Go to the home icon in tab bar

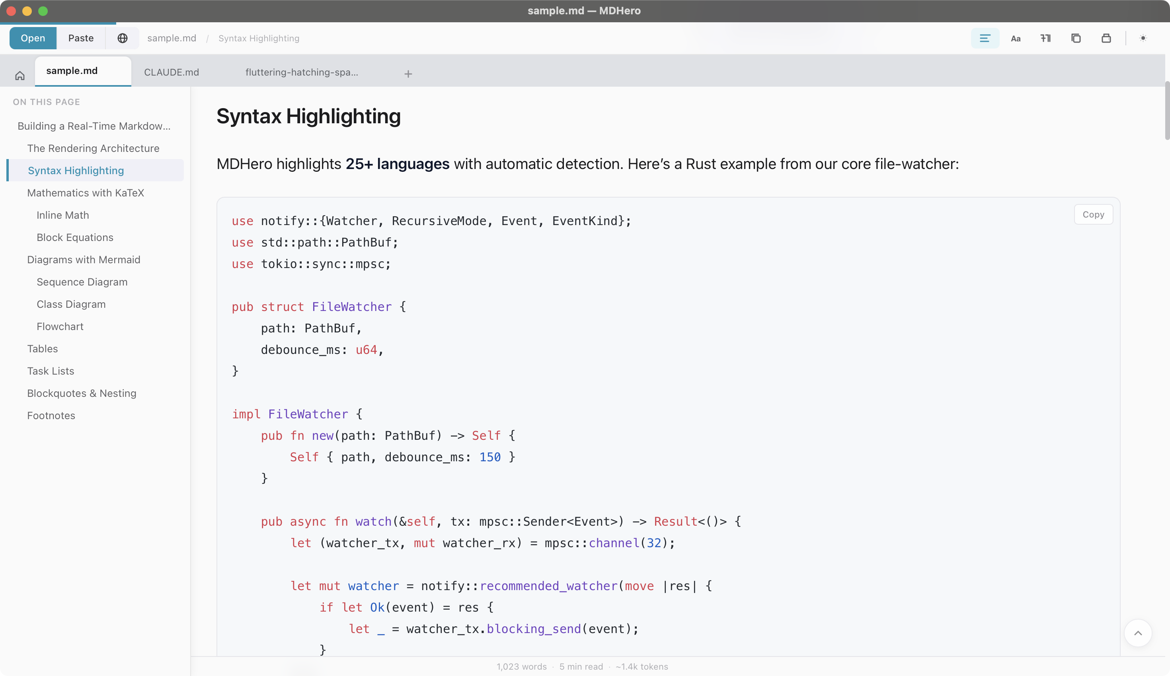click(x=19, y=75)
